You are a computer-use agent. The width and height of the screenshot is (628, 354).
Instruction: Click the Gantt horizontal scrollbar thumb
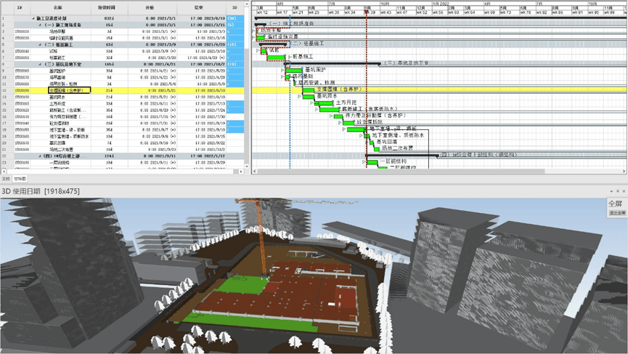[x=401, y=172]
